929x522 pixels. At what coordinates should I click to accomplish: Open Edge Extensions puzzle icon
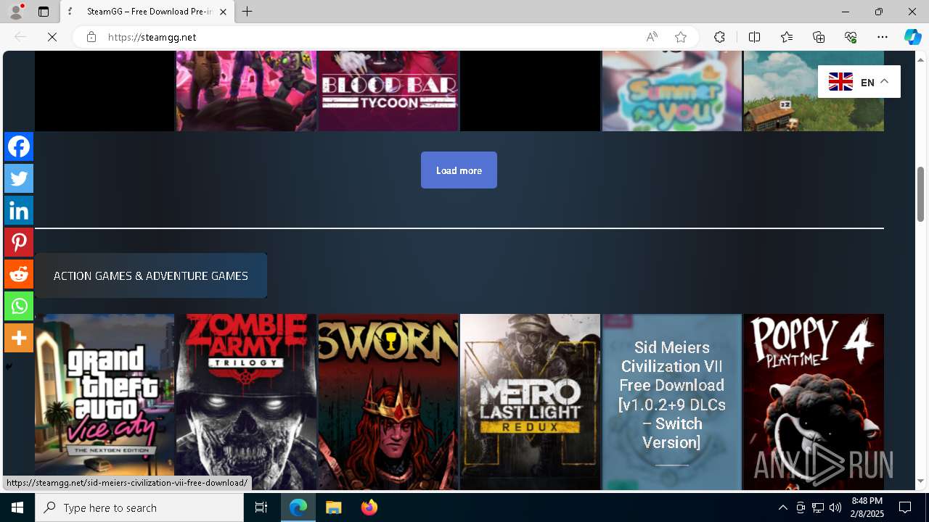tap(719, 37)
